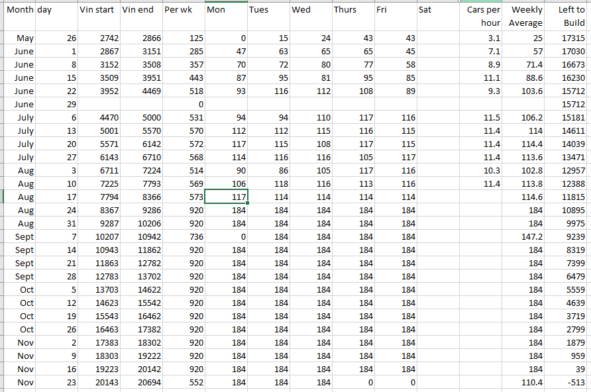Select the Tues value 86 in Aug 3 row

point(268,170)
